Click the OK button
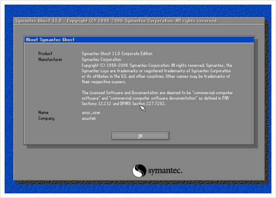The width and height of the screenshot is (276, 198). coord(140,136)
